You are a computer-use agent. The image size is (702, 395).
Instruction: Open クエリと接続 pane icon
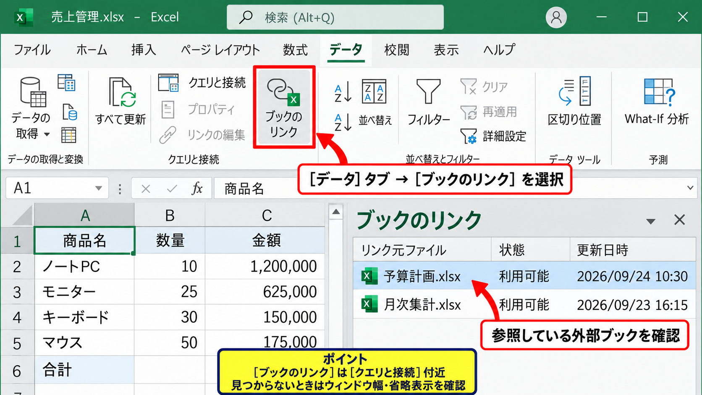[168, 82]
